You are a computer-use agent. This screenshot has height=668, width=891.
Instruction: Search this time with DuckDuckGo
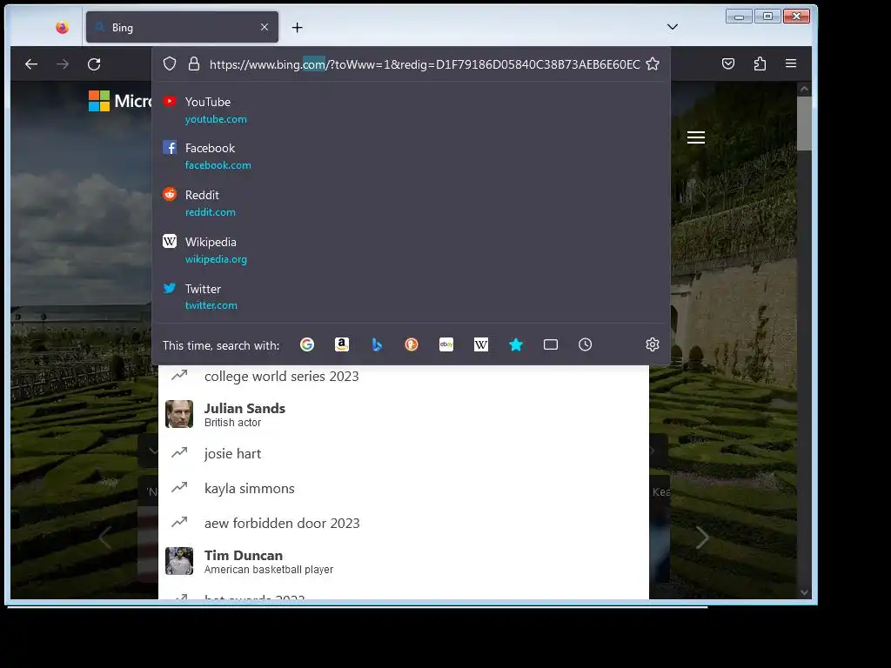click(412, 344)
